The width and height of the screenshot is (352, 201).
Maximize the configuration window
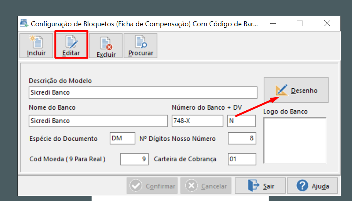coord(300,23)
